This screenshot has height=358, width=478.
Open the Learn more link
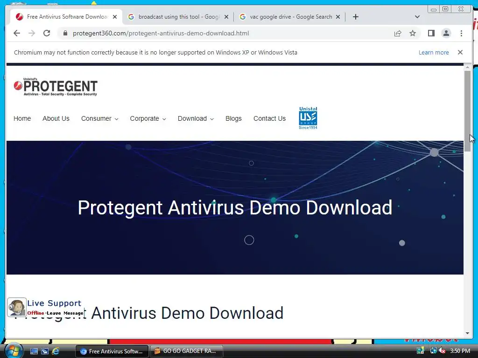(x=434, y=52)
